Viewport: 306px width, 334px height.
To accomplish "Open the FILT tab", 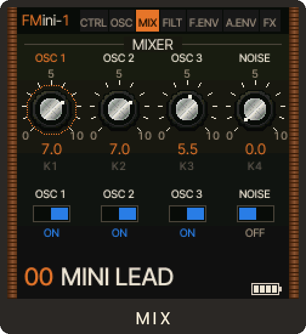I will 172,21.
